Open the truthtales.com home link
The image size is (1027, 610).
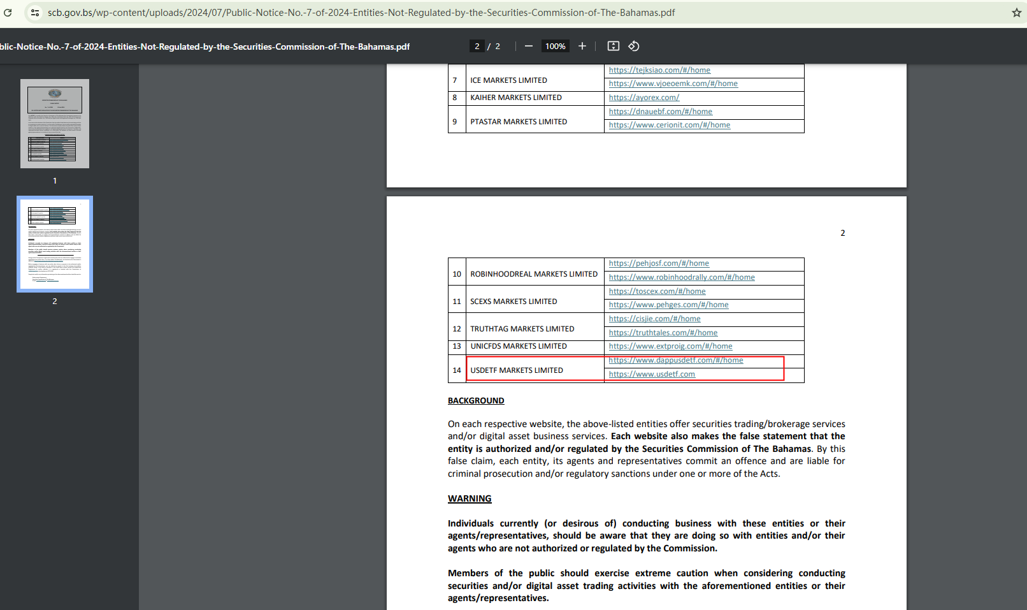663,333
